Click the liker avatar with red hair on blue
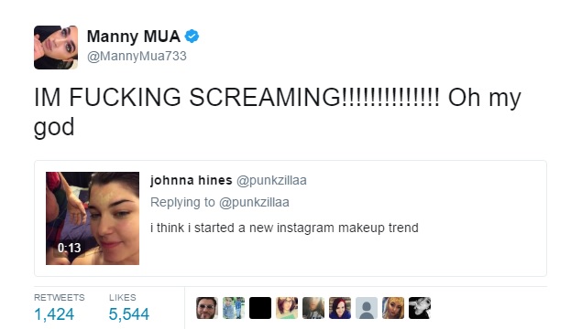The width and height of the screenshot is (582, 329). 340,308
